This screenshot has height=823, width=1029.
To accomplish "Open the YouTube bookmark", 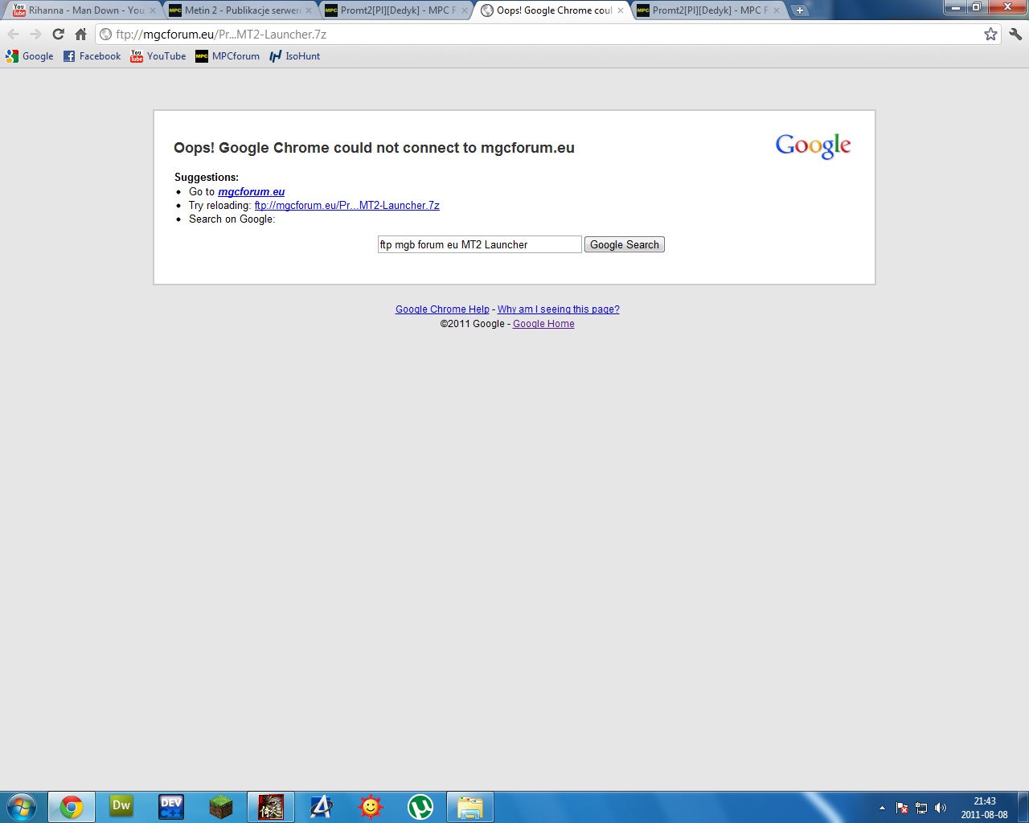I will coord(158,56).
